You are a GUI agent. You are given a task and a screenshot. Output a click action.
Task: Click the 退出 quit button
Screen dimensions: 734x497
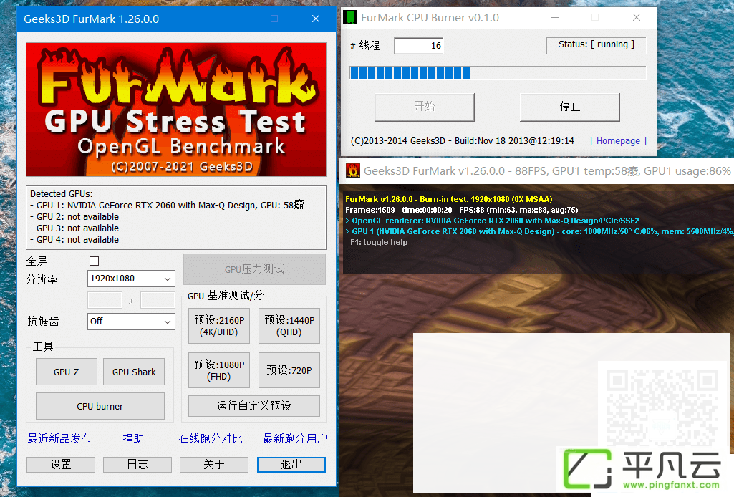pyautogui.click(x=291, y=464)
